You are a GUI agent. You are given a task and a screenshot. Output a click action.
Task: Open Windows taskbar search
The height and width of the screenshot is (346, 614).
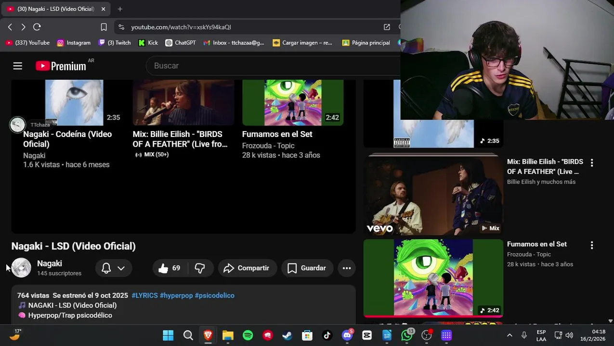(188, 335)
